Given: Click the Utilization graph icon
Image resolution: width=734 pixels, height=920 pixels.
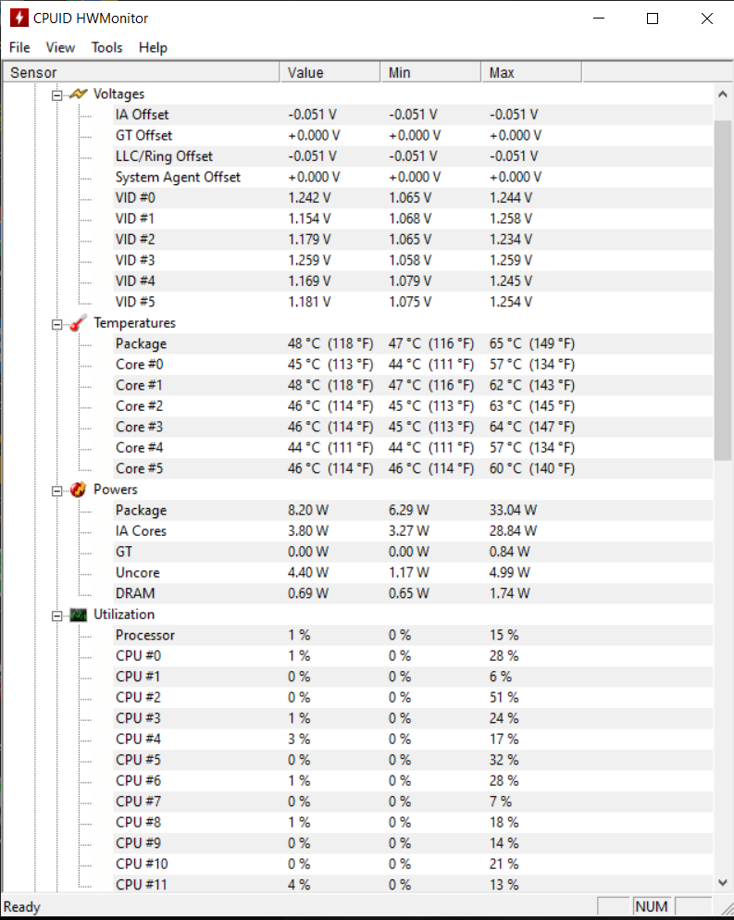Looking at the screenshot, I should pyautogui.click(x=78, y=615).
